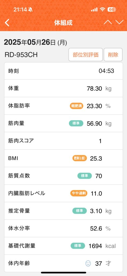Viewport: 127px width, 276px height.
Task: Tap the 標準 badge on 推定骨量
Action: 80,211
